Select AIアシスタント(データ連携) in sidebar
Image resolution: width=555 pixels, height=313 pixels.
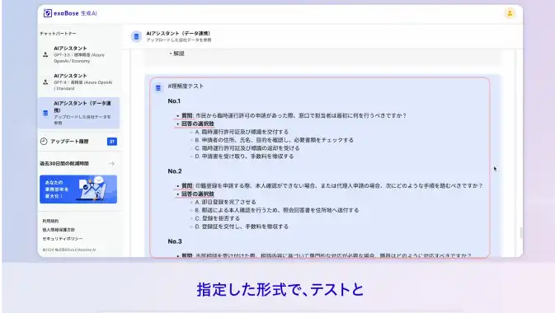(78, 113)
